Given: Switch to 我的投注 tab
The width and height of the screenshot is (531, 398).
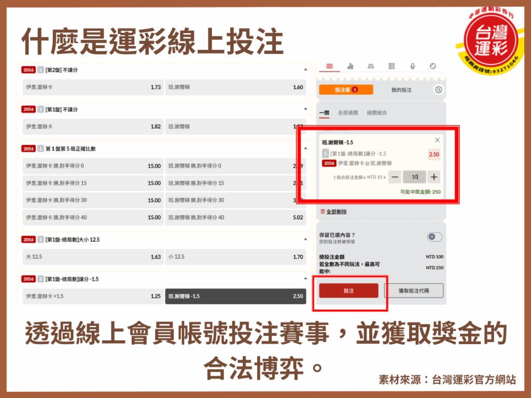Looking at the screenshot, I should [401, 90].
